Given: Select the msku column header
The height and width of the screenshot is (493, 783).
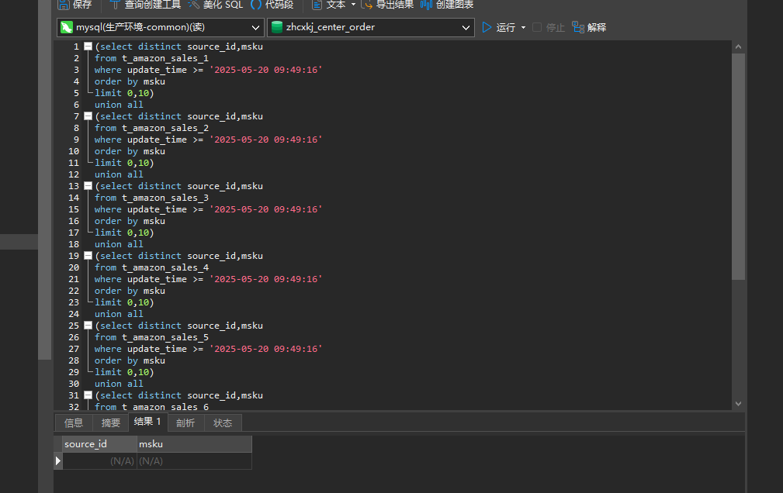Looking at the screenshot, I should [x=194, y=444].
